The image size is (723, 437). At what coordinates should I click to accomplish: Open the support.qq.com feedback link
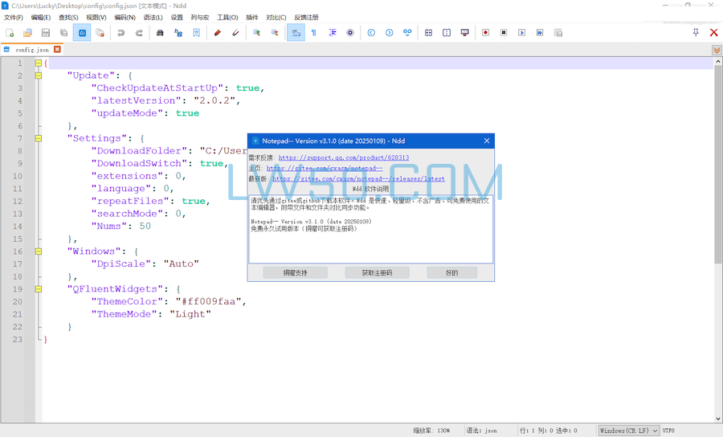(x=344, y=157)
